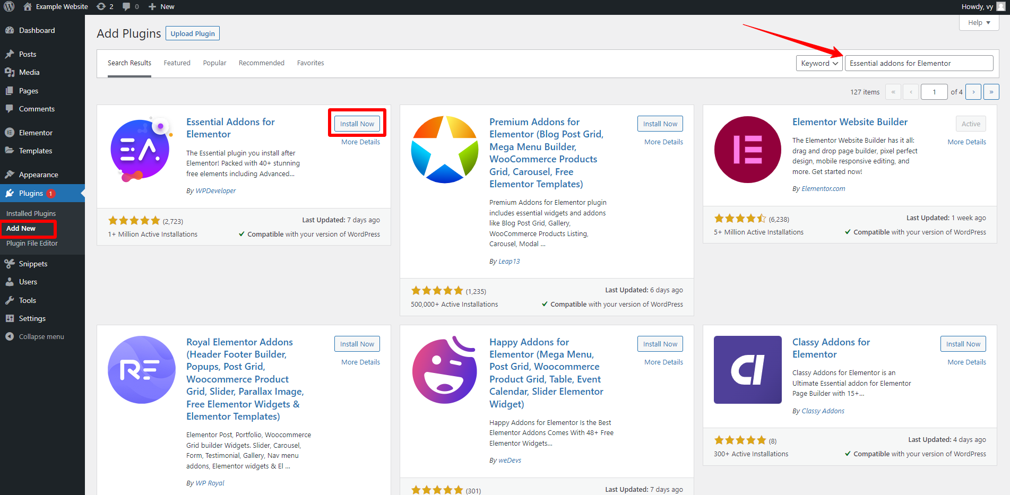Click the Happy Addons smiley logo
The height and width of the screenshot is (495, 1010).
point(445,370)
